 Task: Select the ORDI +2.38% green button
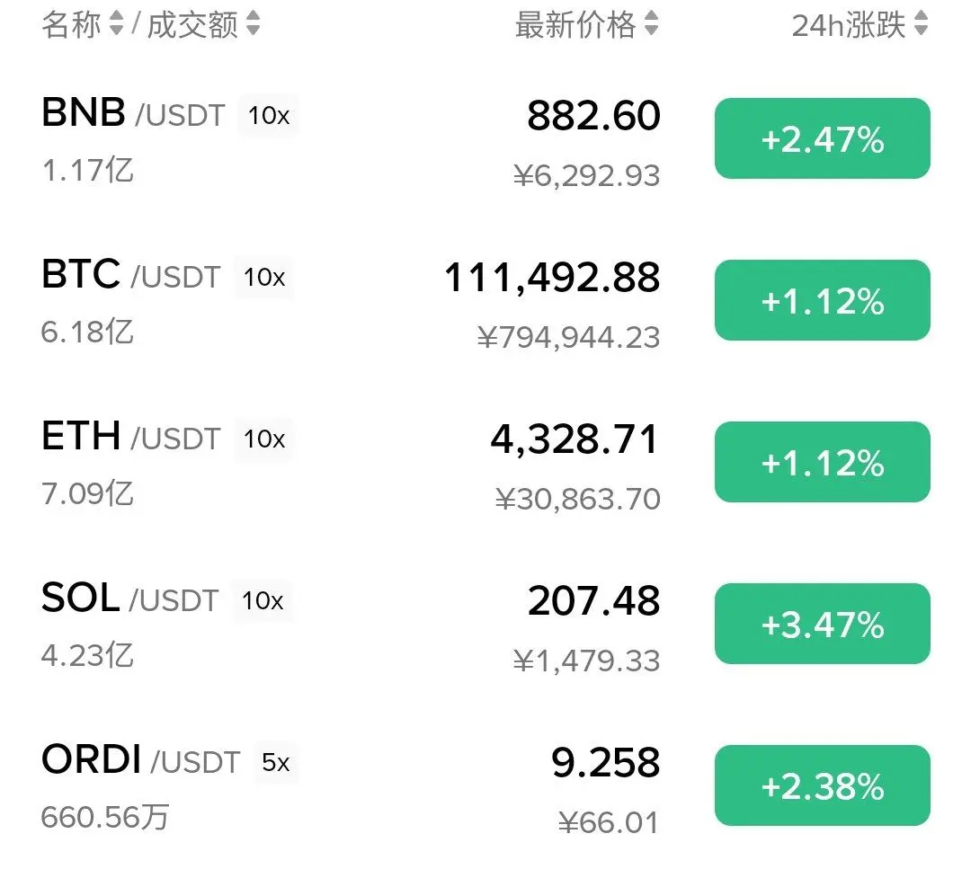click(x=823, y=785)
